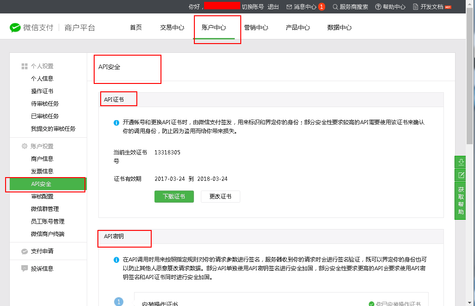Click the help center question mark icon
The height and width of the screenshot is (306, 475).
tap(378, 7)
